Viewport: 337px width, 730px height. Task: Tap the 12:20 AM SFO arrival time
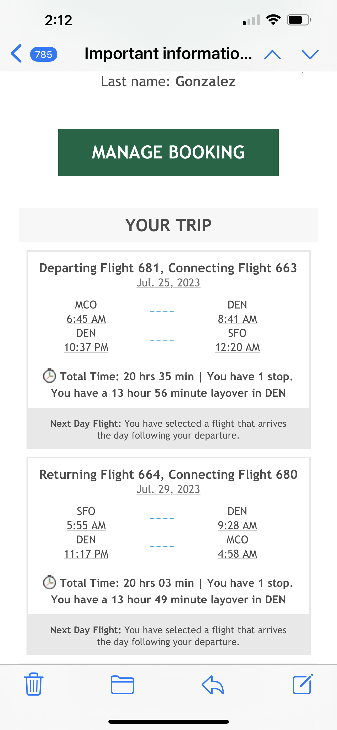pos(237,347)
